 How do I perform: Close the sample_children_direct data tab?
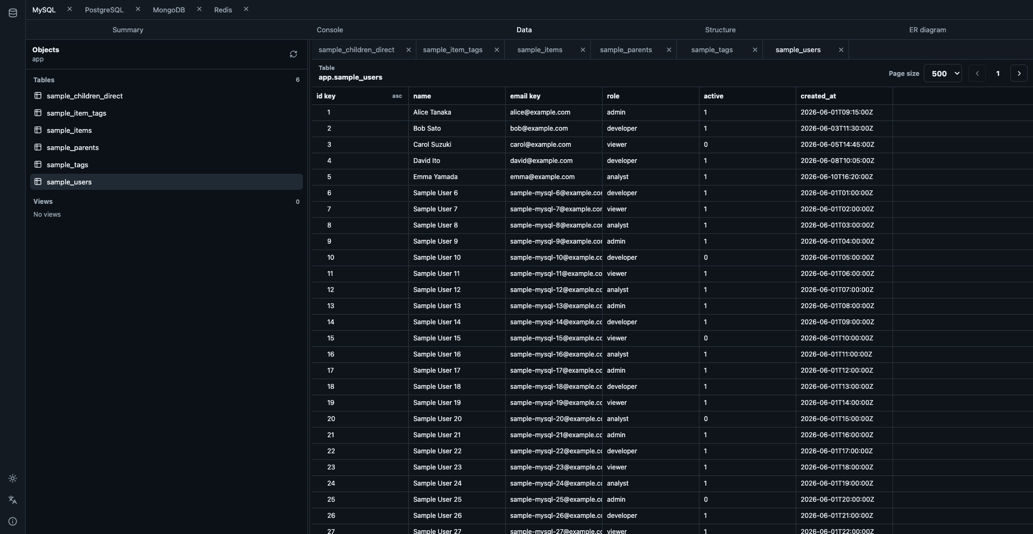pyautogui.click(x=408, y=50)
